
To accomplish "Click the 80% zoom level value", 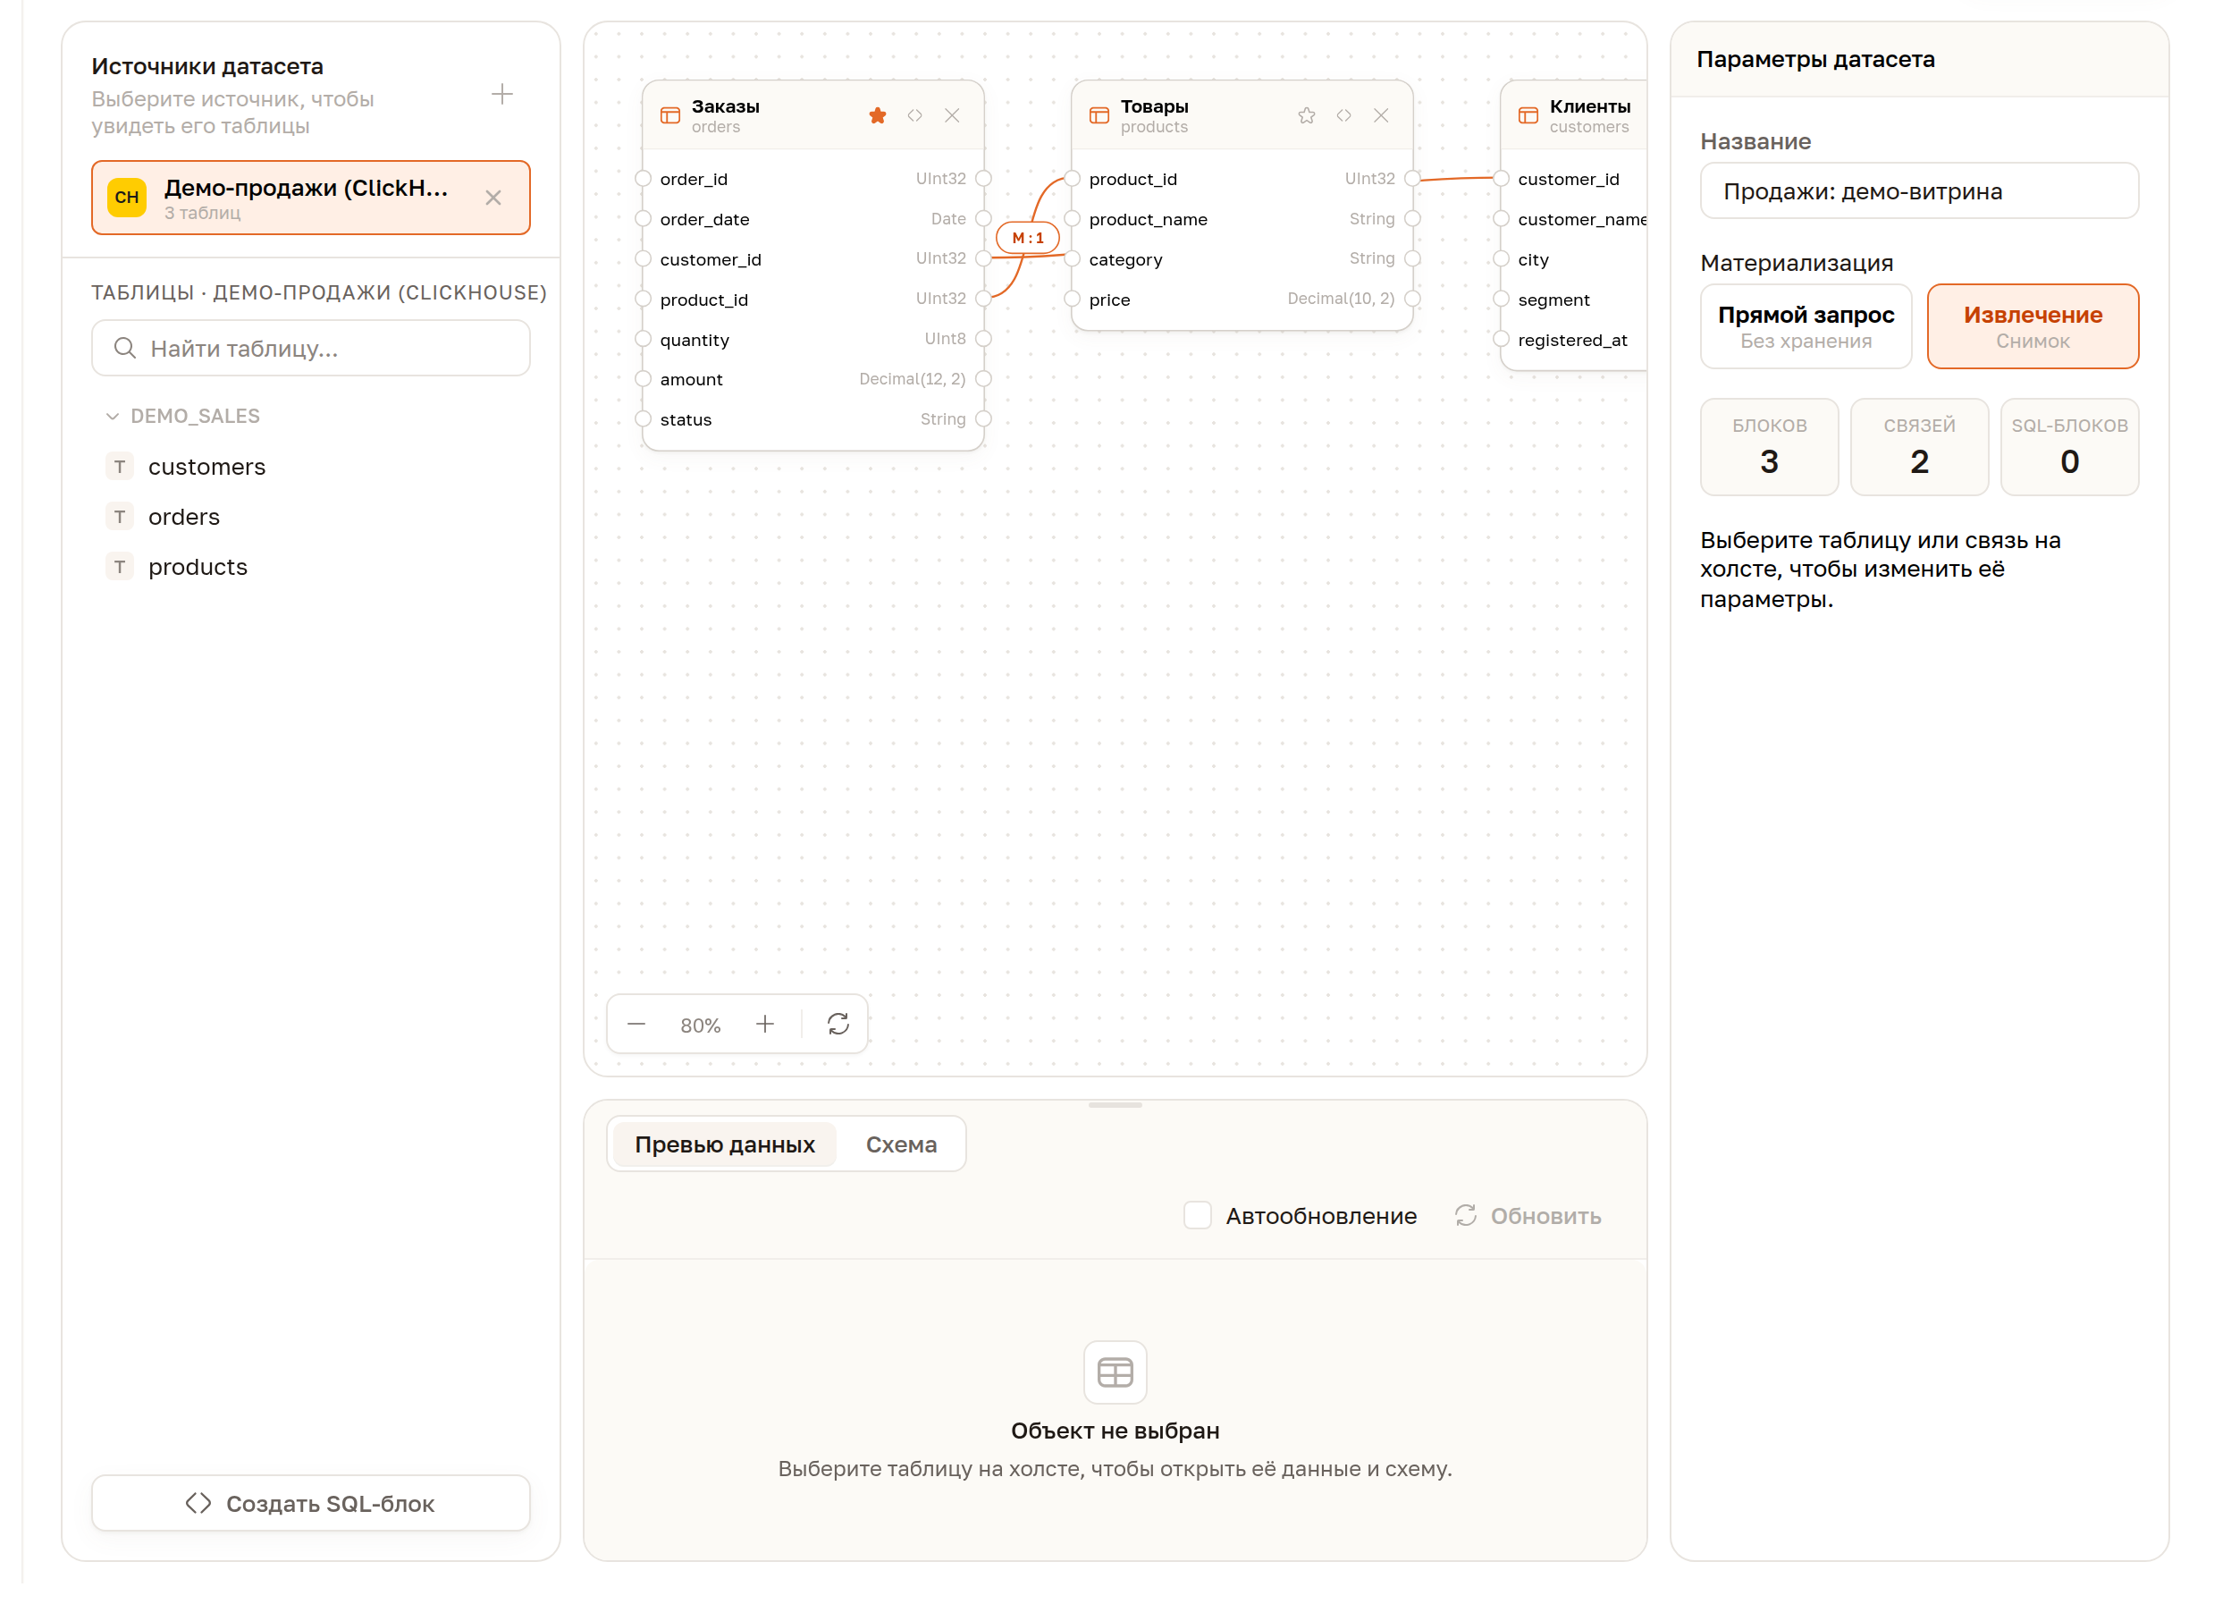I will (701, 1026).
